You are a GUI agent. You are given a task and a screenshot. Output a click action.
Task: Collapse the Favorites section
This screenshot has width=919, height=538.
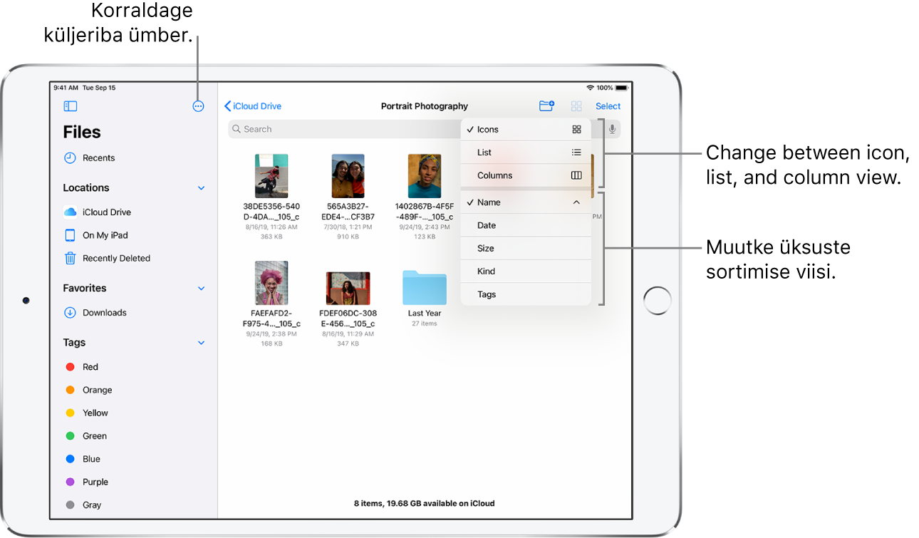tap(201, 288)
